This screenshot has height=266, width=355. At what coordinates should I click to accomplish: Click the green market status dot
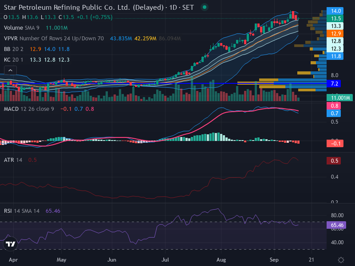coord(205,7)
